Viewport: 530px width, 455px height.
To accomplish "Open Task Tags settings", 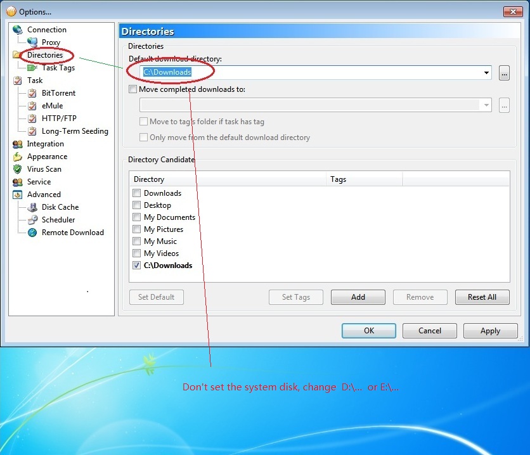I will tap(58, 68).
